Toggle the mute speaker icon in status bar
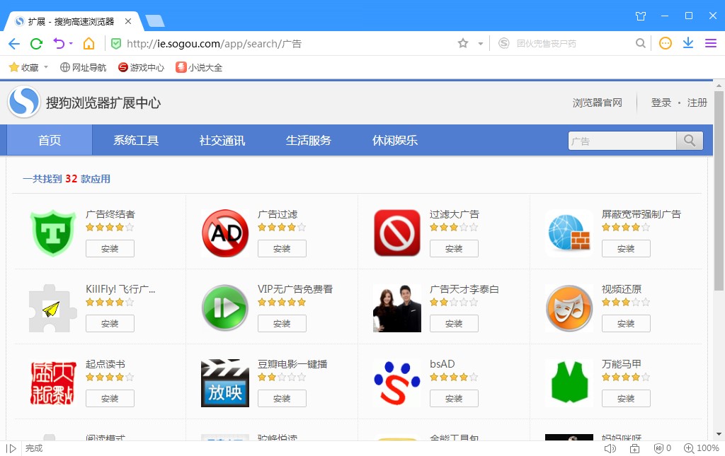Image resolution: width=725 pixels, height=456 pixels. (x=610, y=448)
